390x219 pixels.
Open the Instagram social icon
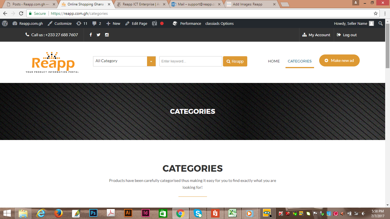tap(107, 35)
